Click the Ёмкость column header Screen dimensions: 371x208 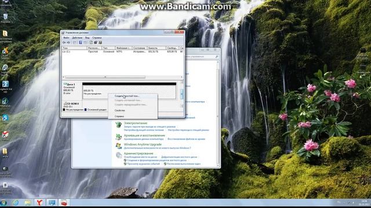(x=157, y=48)
